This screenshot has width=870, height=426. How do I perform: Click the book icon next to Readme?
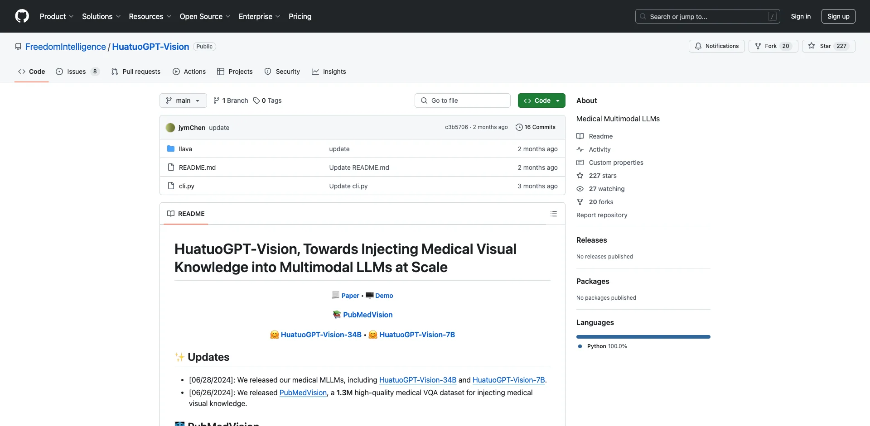coord(580,136)
